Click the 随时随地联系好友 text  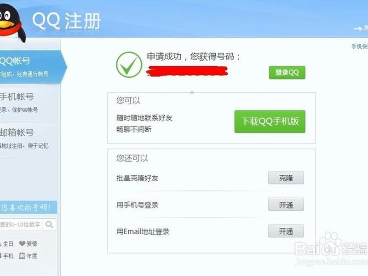(x=144, y=118)
